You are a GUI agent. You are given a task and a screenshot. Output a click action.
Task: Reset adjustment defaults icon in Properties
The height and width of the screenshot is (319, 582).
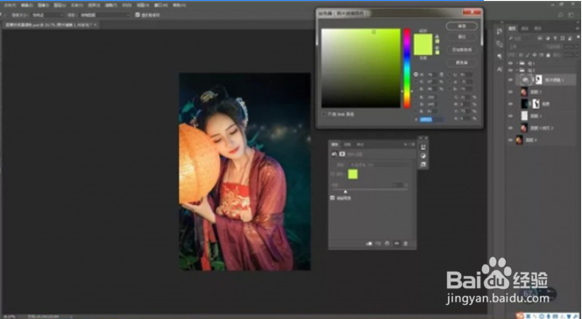(x=387, y=244)
